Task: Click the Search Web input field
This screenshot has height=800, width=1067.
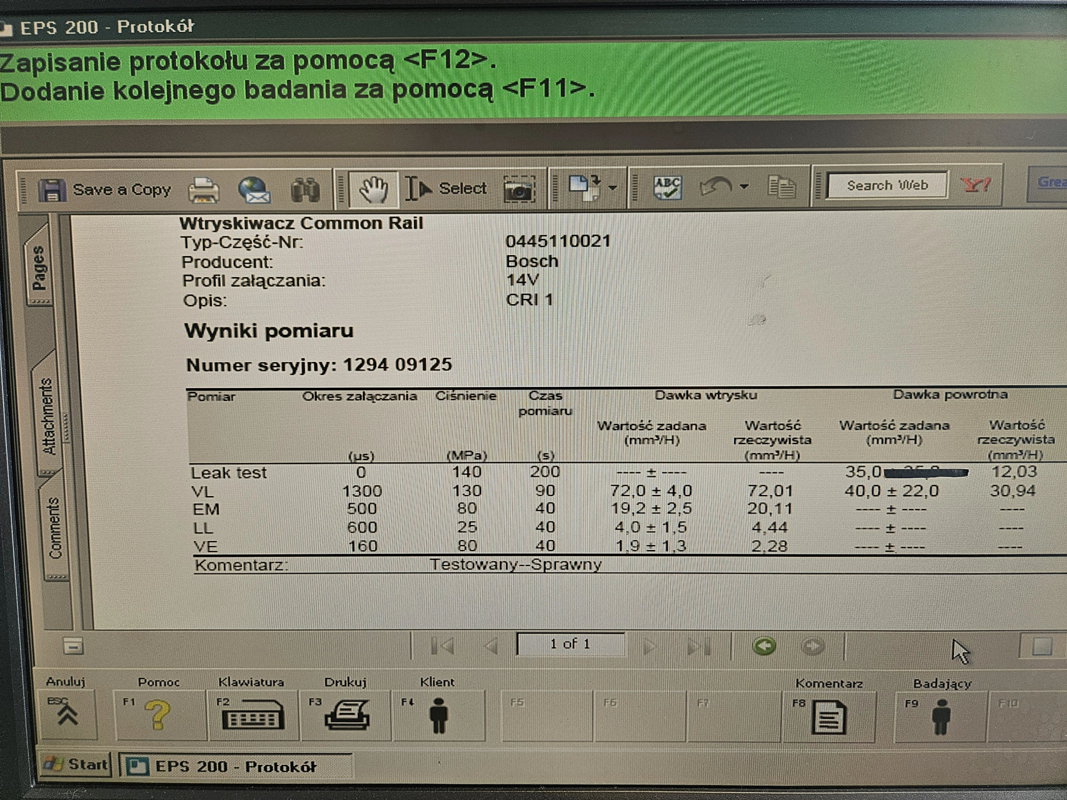Action: 887,185
